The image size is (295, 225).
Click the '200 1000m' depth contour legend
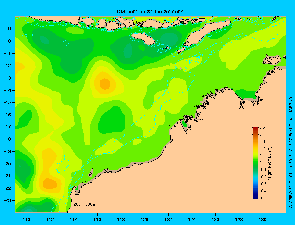84,204
